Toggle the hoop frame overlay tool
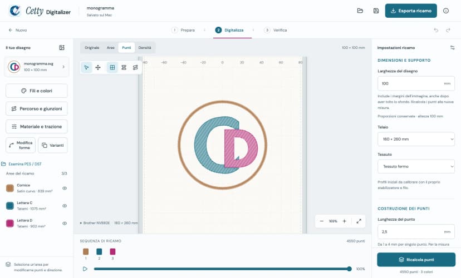 pos(124,67)
